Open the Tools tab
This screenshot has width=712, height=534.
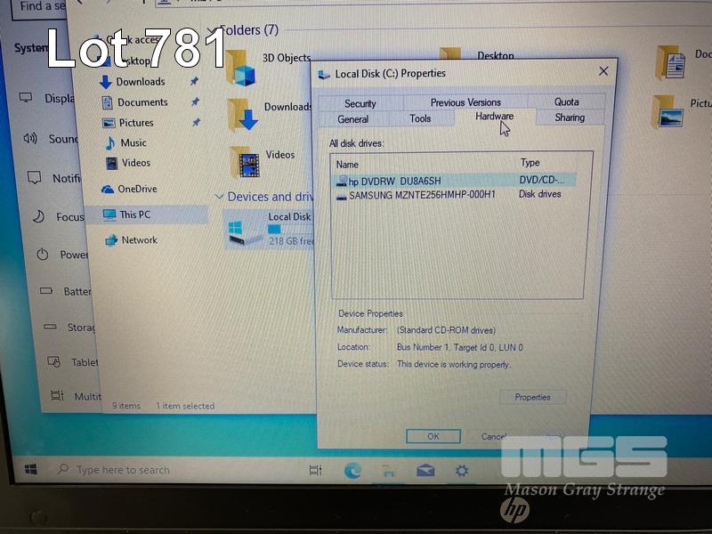tap(420, 118)
